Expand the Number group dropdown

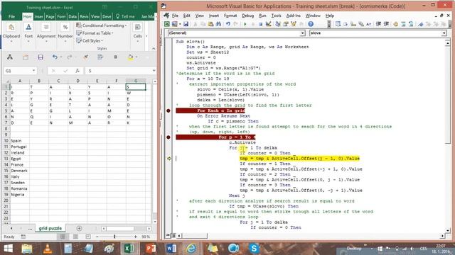click(x=65, y=42)
